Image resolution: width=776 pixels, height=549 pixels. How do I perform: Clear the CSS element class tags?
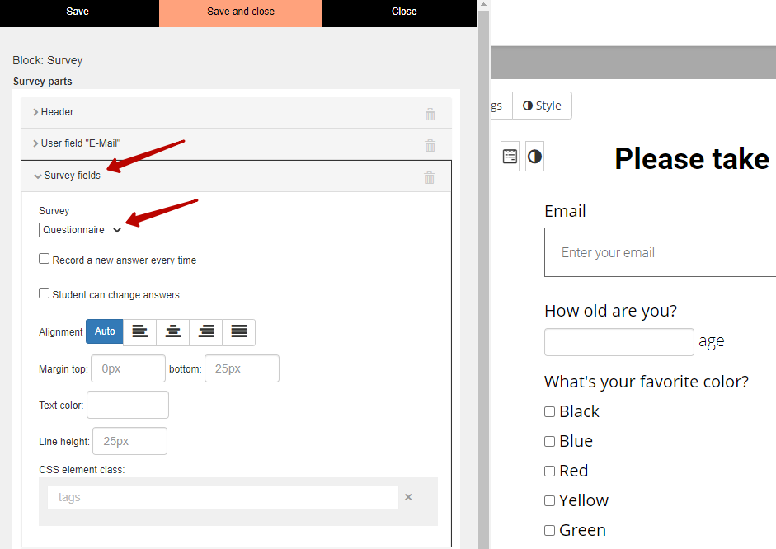(408, 497)
